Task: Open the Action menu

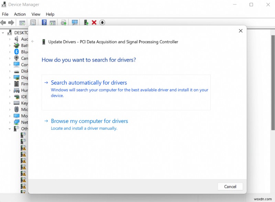Action: coord(20,14)
